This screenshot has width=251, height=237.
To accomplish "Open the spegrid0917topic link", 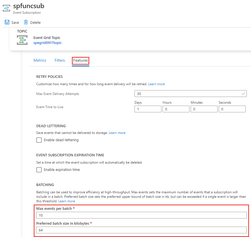I will coord(47,43).
